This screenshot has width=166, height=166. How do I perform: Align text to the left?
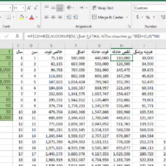[46, 17]
